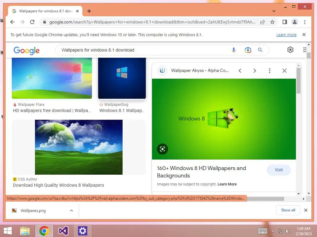Search by image with Google Lens camera
Viewport: 317px width, 237px height.
(248, 50)
